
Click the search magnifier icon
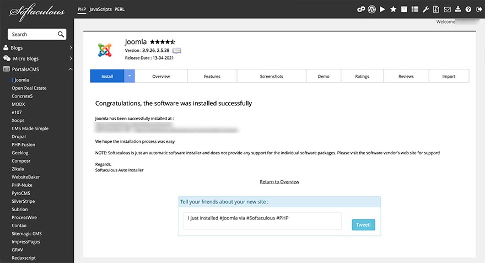coord(61,34)
